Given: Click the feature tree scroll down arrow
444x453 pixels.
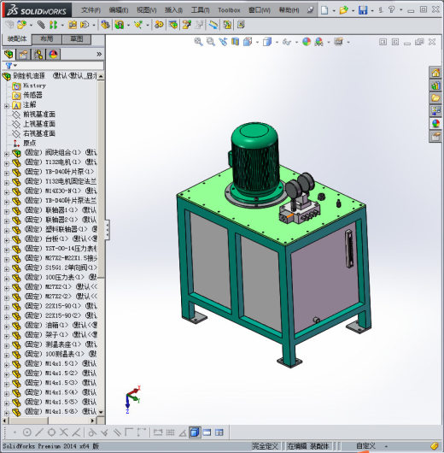Looking at the screenshot, I should (x=101, y=412).
